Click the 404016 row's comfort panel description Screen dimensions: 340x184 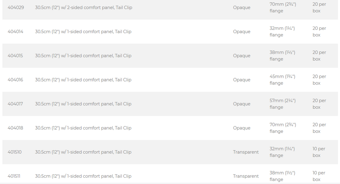[83, 80]
